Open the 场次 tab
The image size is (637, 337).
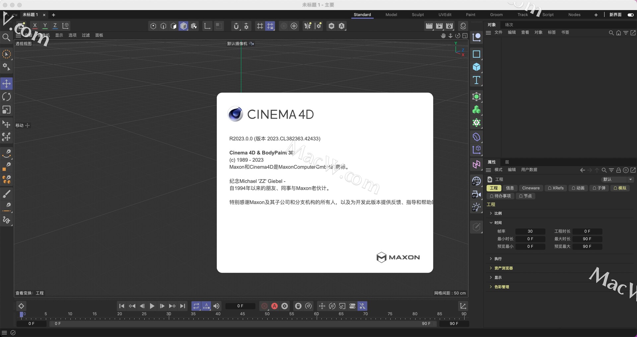[x=509, y=25]
